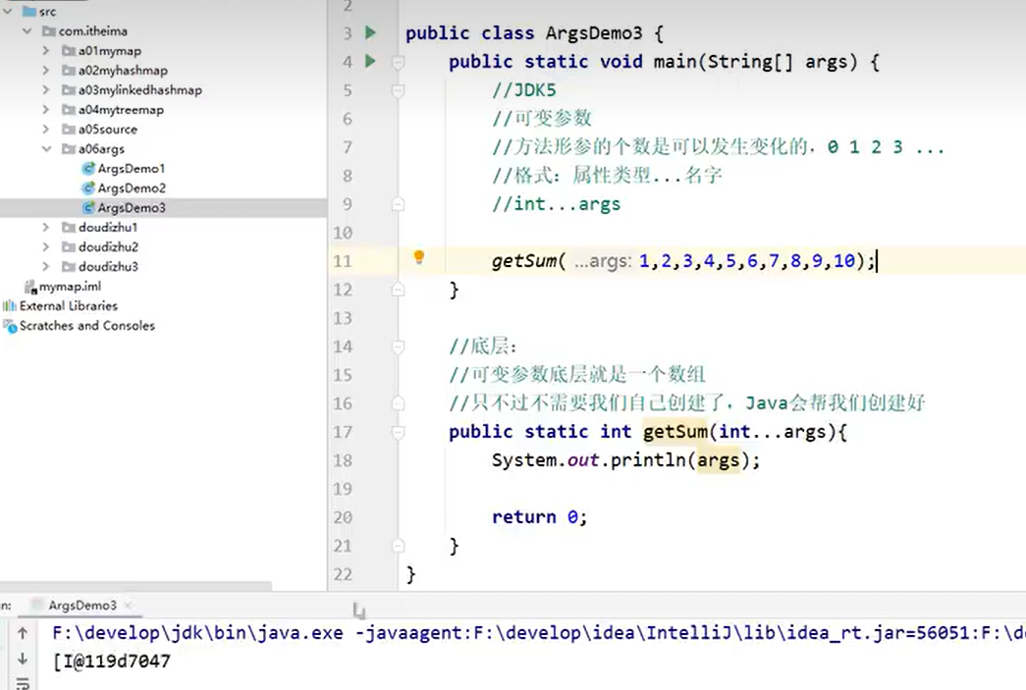1026x690 pixels.
Task: Click fold marker at getSum method line 17
Action: click(398, 432)
